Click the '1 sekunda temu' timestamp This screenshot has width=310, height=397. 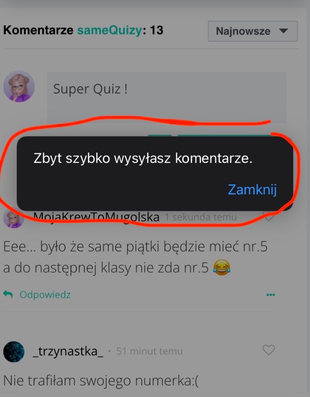201,217
